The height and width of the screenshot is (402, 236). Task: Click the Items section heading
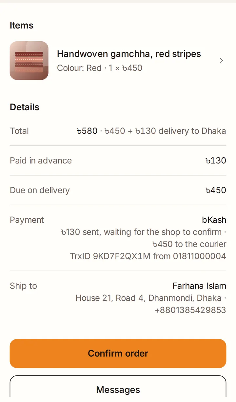point(22,25)
